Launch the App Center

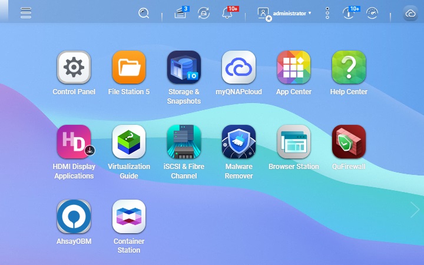click(293, 68)
